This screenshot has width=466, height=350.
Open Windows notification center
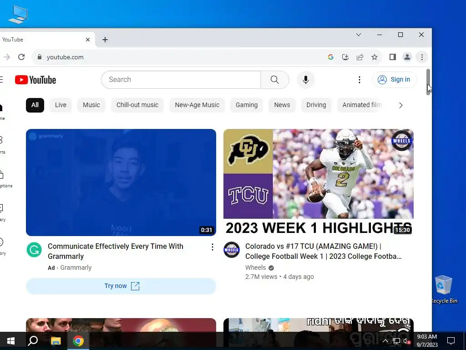pos(451,341)
